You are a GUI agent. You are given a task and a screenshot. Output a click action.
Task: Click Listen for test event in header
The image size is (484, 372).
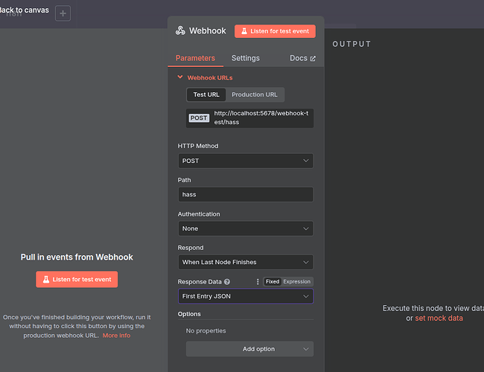[275, 31]
